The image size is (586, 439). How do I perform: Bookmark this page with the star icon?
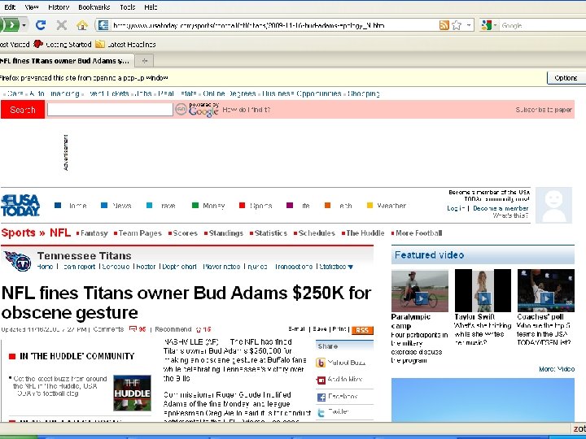pyautogui.click(x=457, y=25)
